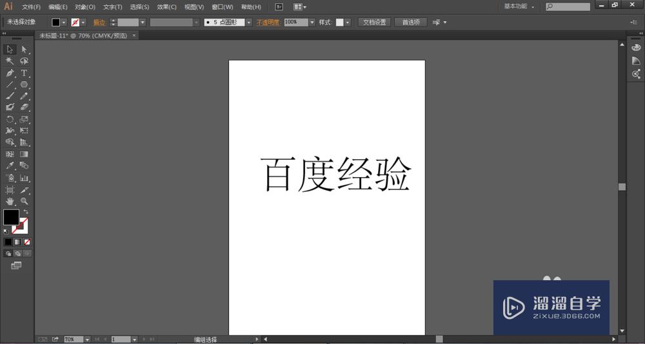Open the 窗口(W) menu
Image resolution: width=645 pixels, height=344 pixels.
[x=222, y=7]
